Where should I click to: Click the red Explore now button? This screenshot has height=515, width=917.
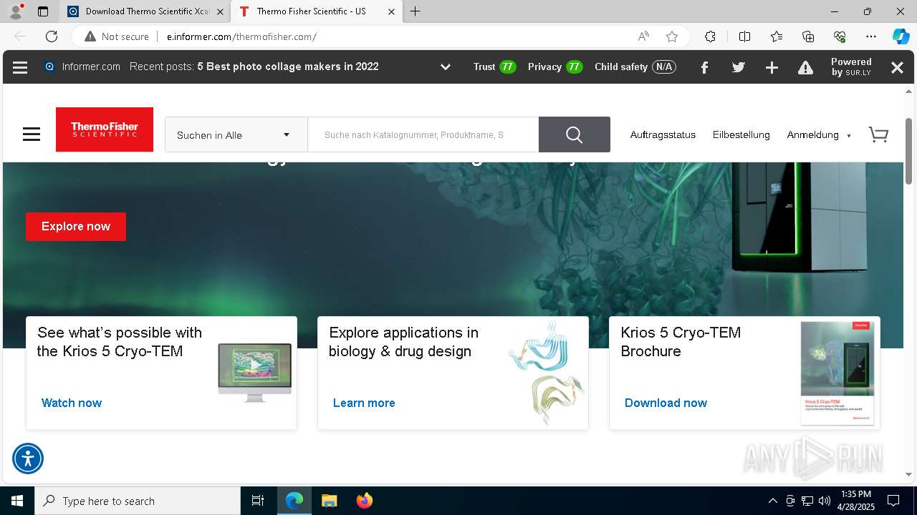(76, 226)
